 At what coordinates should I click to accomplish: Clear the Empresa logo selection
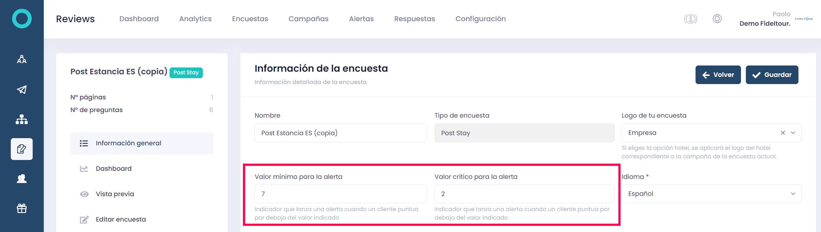(783, 133)
